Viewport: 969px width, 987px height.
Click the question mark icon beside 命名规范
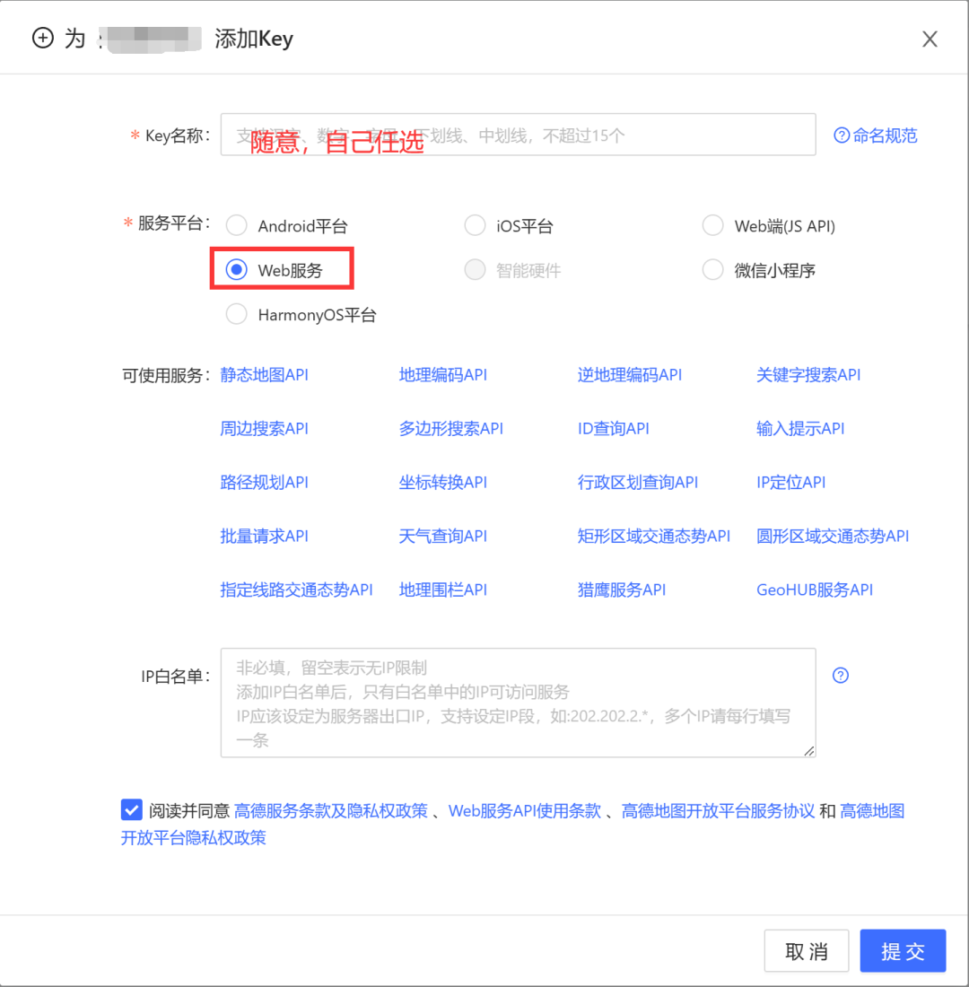click(x=842, y=135)
